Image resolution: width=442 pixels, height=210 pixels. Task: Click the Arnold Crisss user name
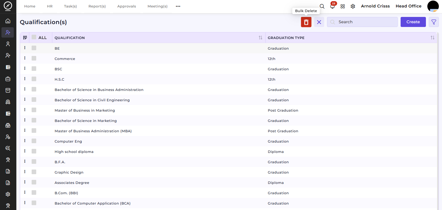click(375, 6)
